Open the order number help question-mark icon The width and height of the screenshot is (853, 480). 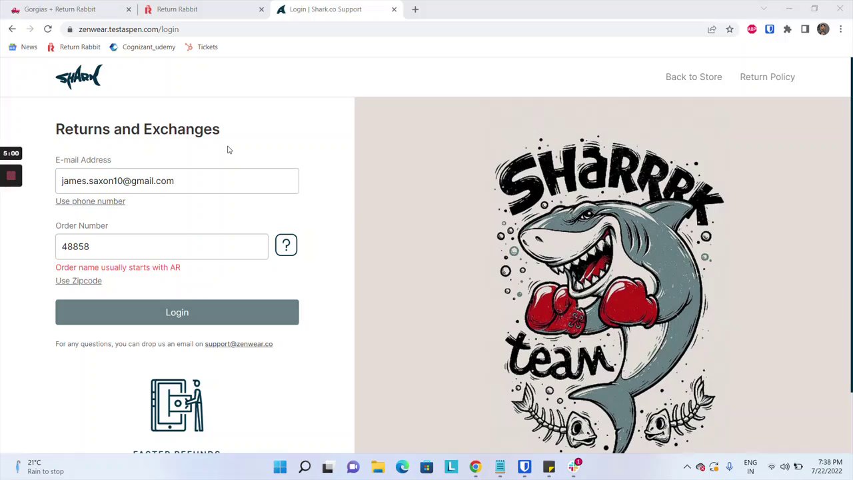click(286, 245)
